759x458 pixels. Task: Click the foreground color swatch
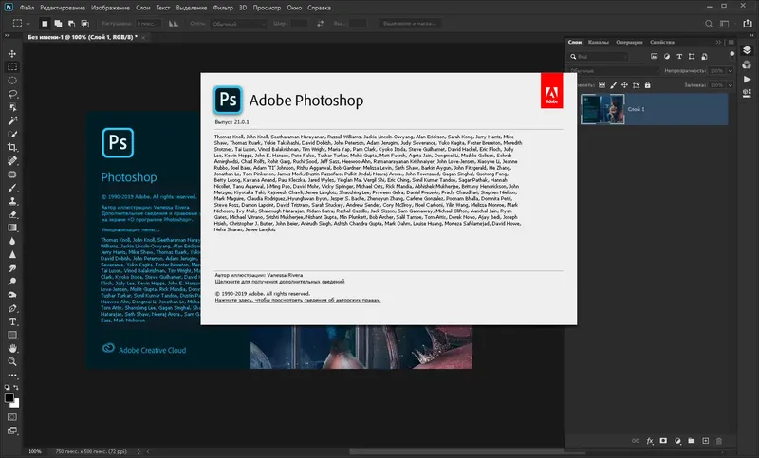pos(9,397)
